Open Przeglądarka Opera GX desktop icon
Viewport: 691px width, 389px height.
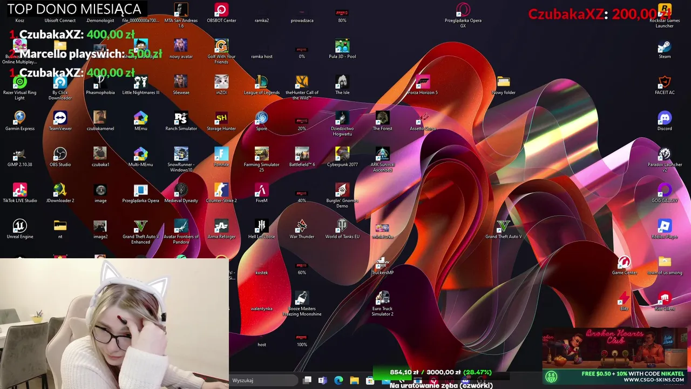pyautogui.click(x=463, y=10)
